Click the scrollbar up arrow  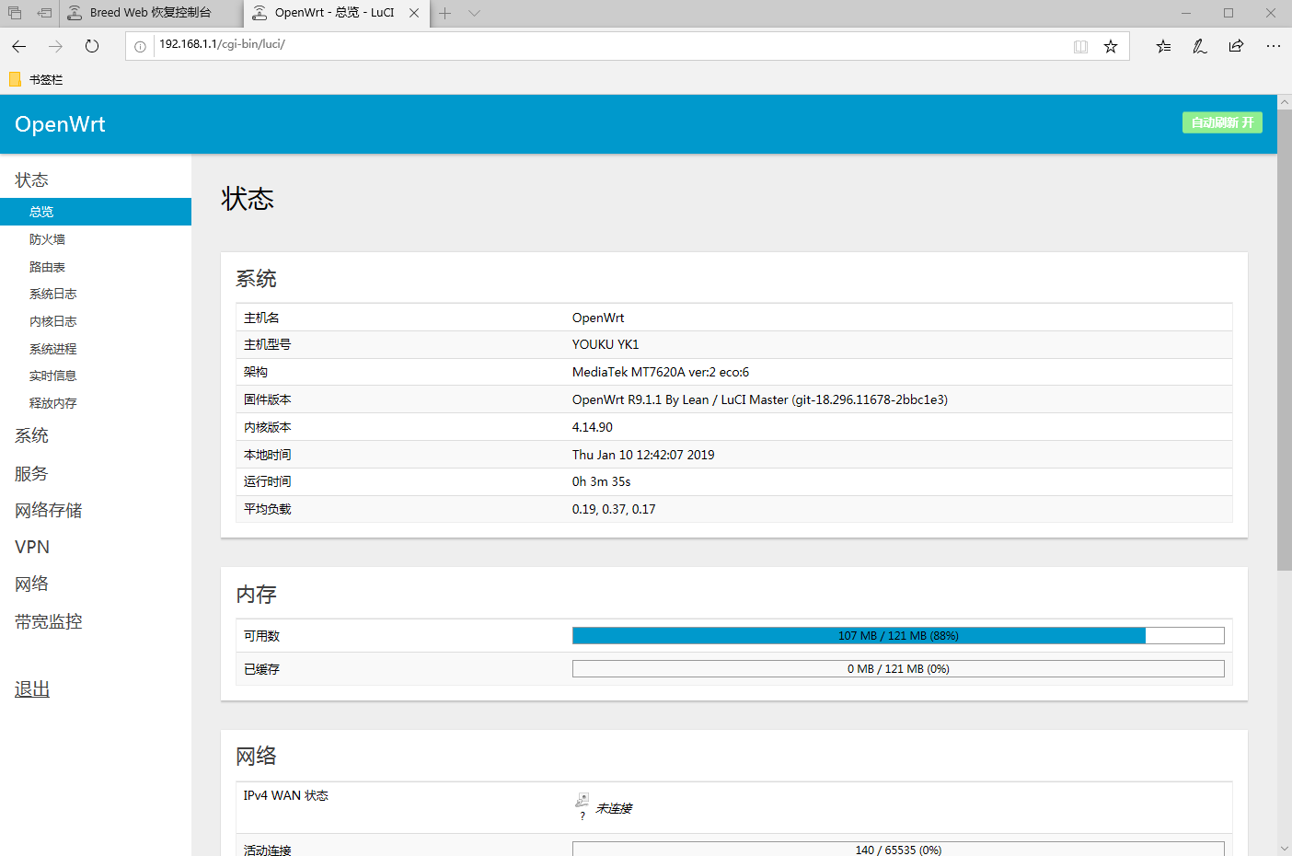tap(1285, 102)
